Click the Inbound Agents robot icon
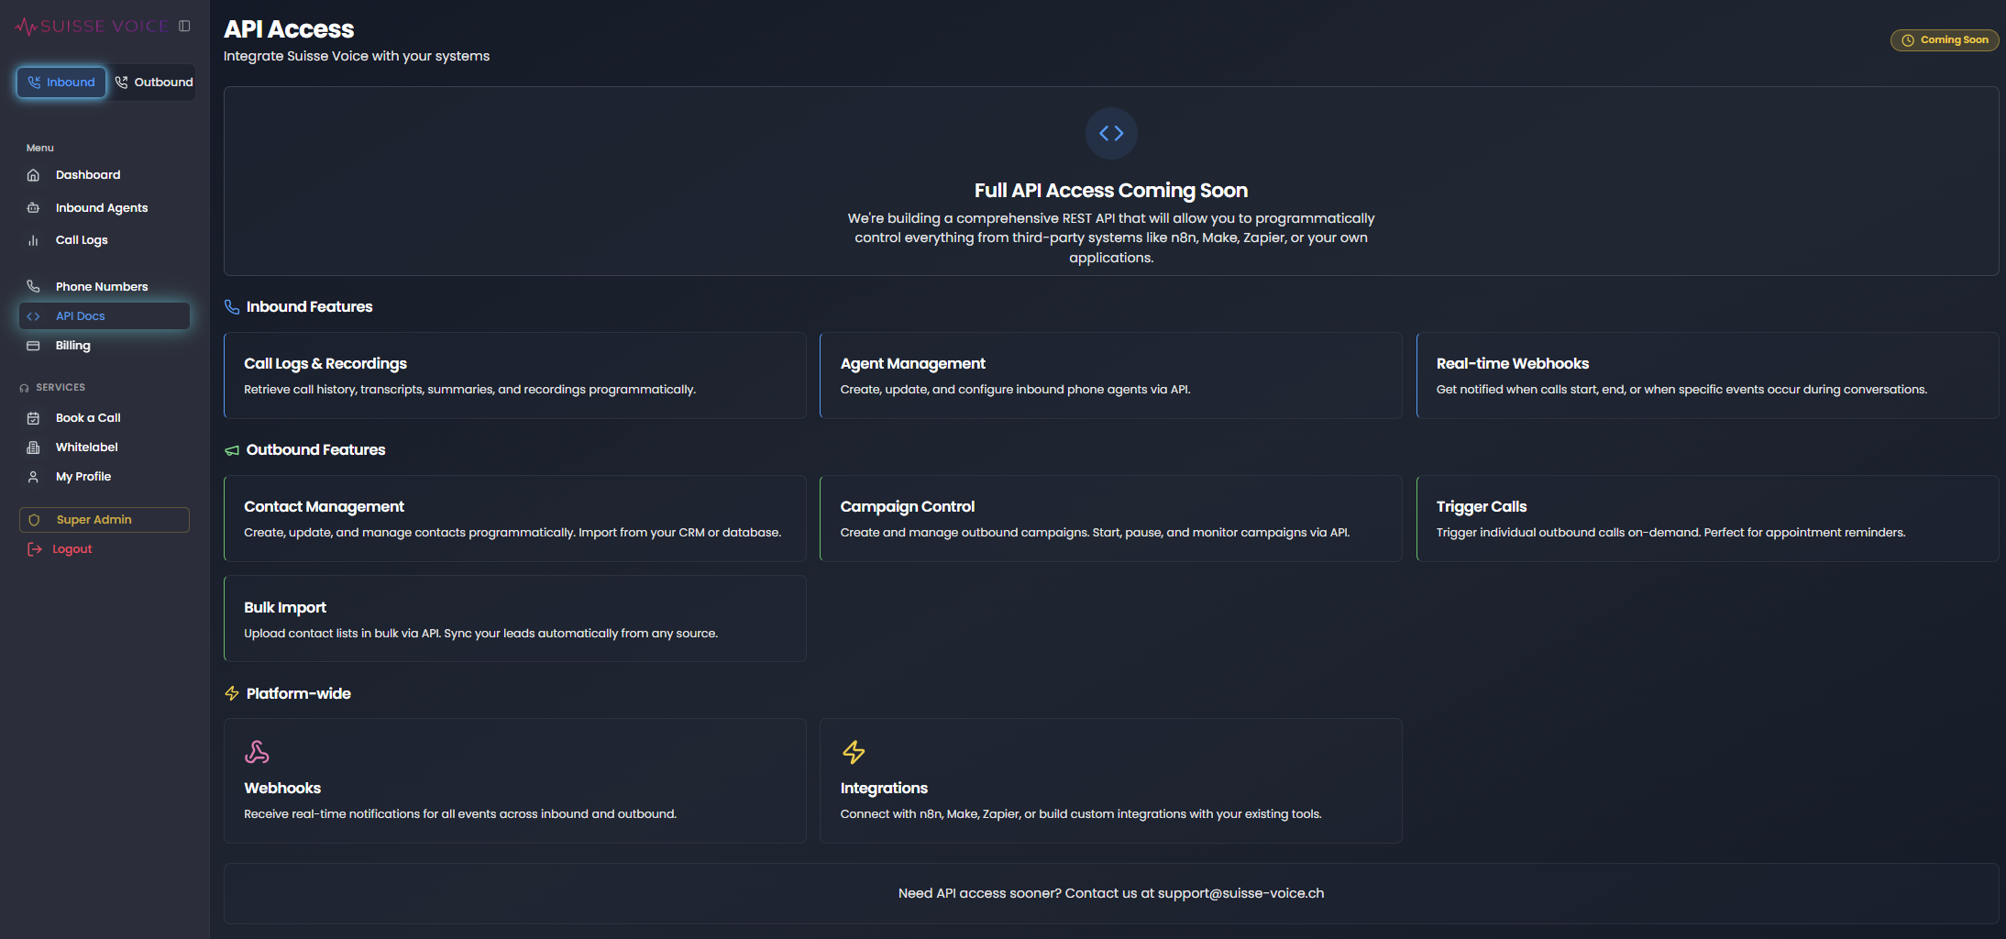The width and height of the screenshot is (2006, 939). coord(33,207)
